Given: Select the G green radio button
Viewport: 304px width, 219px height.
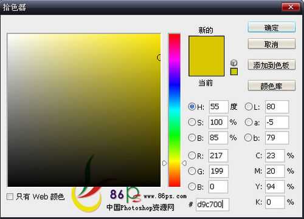Looking at the screenshot, I should (x=192, y=171).
